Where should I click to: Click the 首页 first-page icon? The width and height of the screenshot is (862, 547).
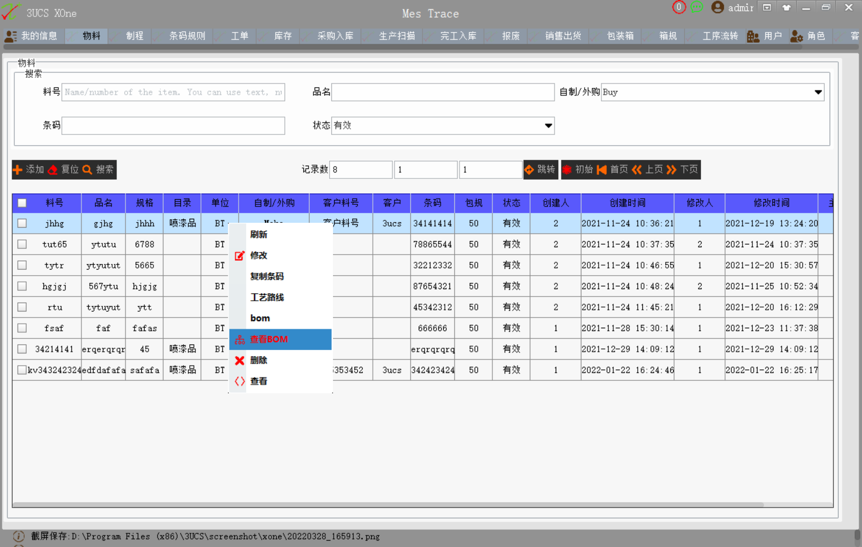[602, 170]
